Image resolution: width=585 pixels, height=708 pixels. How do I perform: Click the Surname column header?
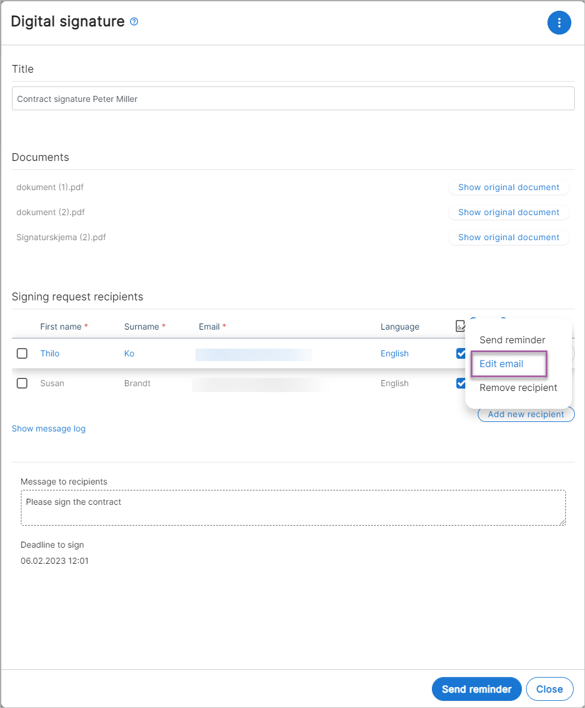tap(141, 327)
